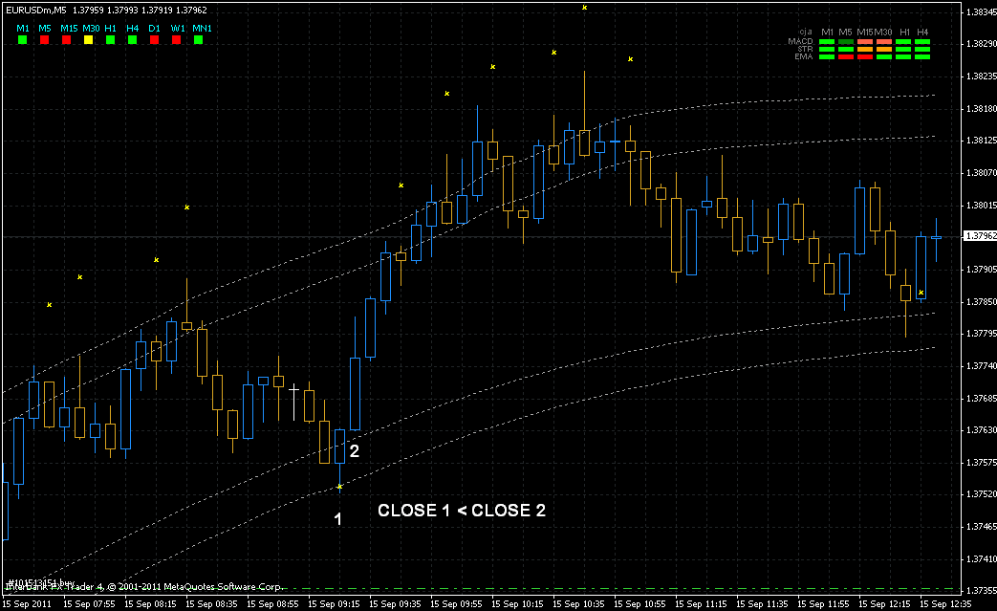
Task: Click the 1.37850 price axis label
Action: click(x=981, y=301)
